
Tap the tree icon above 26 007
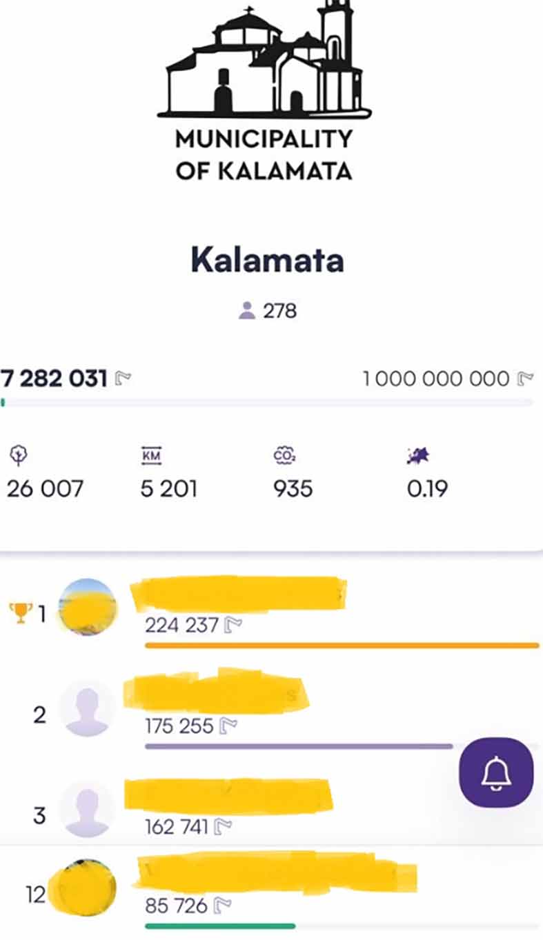(x=18, y=454)
